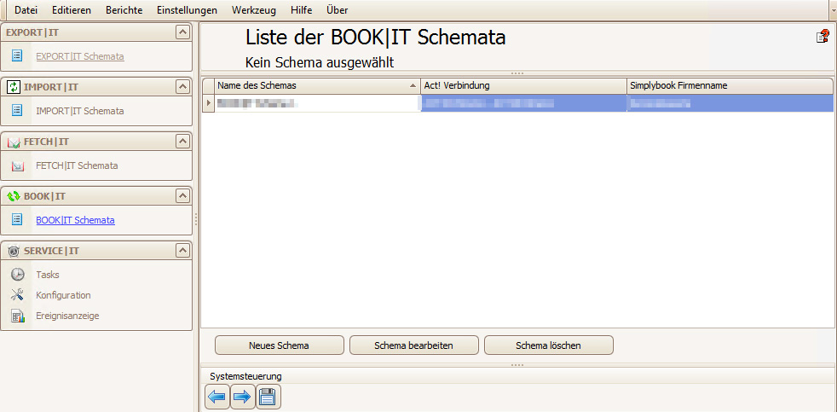
Task: Collapse the EXPORT|IT panel
Action: [182, 32]
